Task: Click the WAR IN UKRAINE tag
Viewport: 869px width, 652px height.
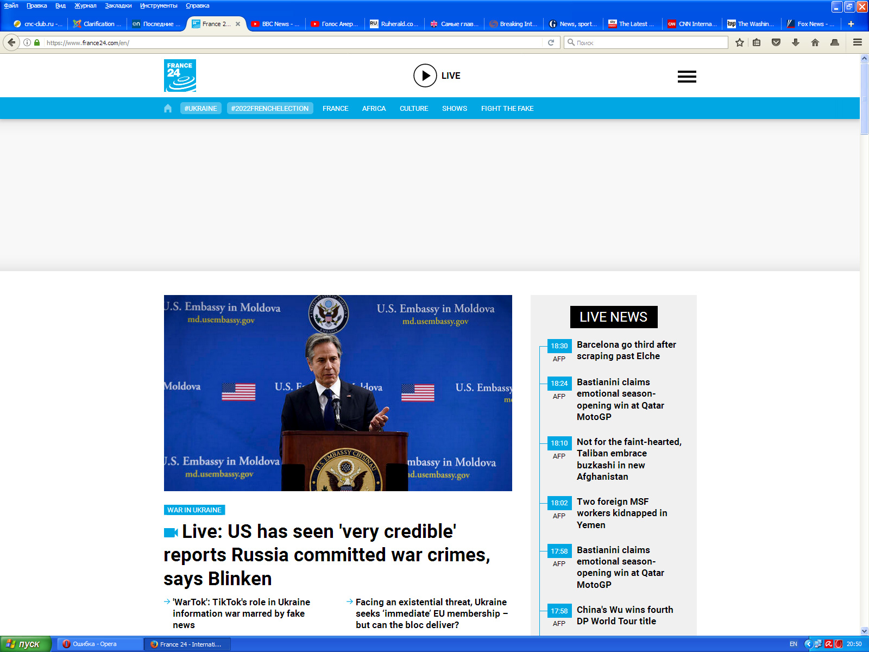Action: 194,510
